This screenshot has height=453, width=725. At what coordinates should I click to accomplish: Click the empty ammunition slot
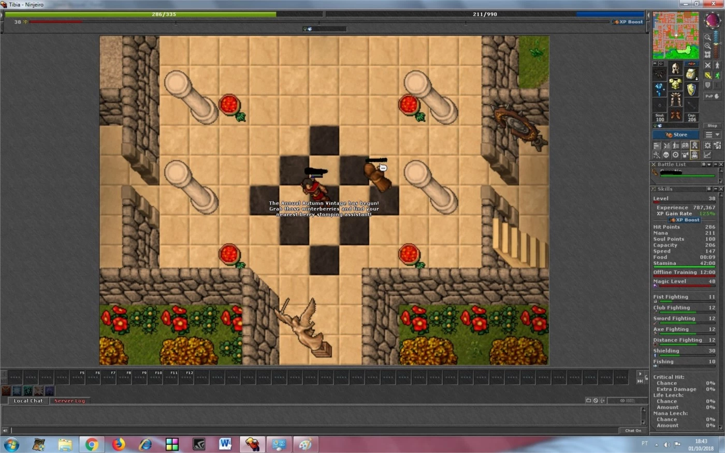691,105
